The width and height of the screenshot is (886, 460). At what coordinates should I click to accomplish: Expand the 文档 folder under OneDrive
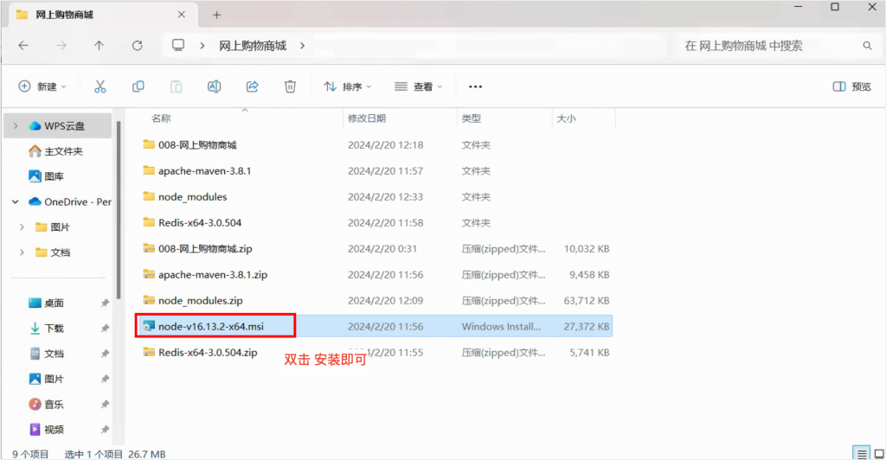click(22, 252)
